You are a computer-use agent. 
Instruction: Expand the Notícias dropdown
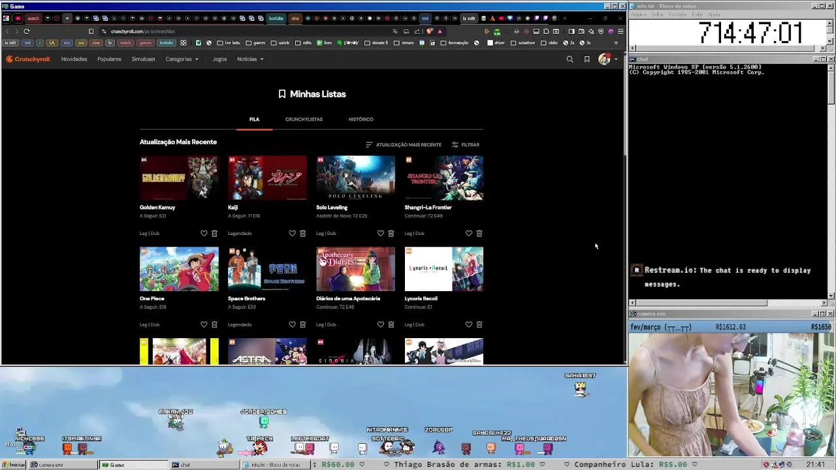pyautogui.click(x=250, y=59)
